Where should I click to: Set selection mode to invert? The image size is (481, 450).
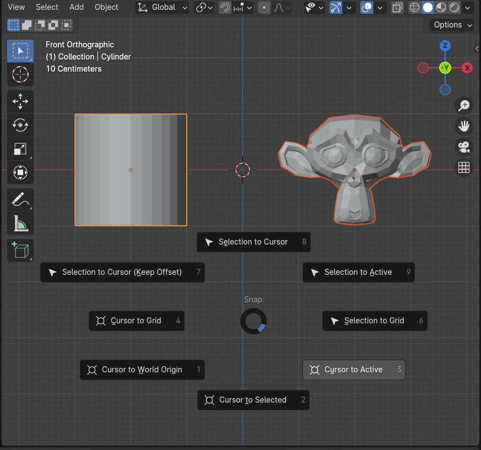[53, 25]
